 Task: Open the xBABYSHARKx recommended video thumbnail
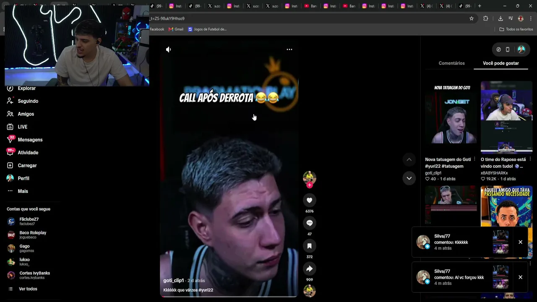[506, 118]
